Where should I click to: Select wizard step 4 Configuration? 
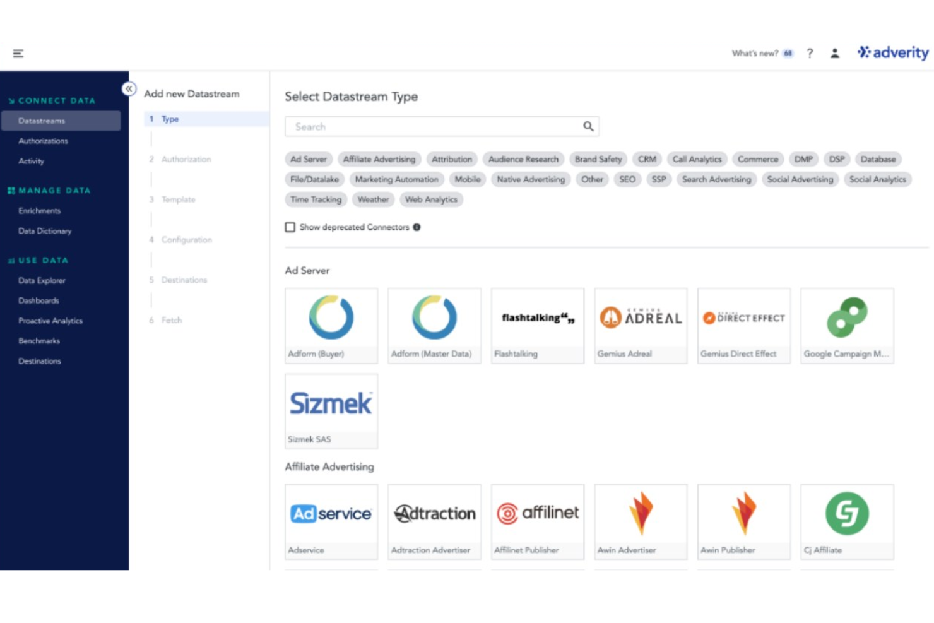pos(180,240)
